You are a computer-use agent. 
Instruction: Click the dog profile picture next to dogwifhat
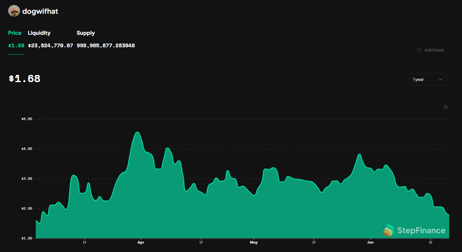click(x=13, y=11)
